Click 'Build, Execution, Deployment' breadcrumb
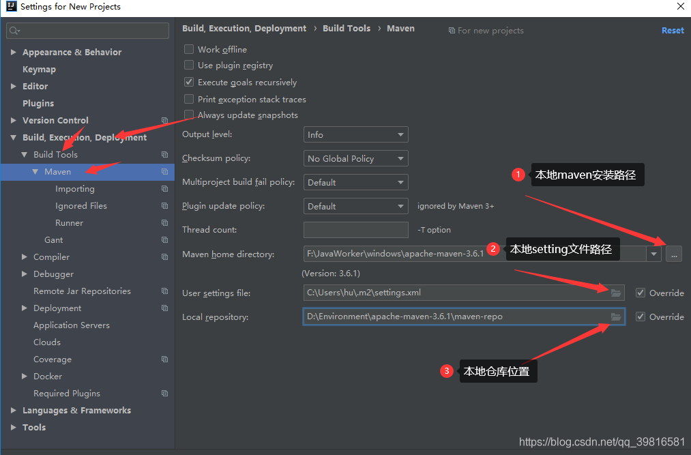This screenshot has height=455, width=691. (244, 28)
